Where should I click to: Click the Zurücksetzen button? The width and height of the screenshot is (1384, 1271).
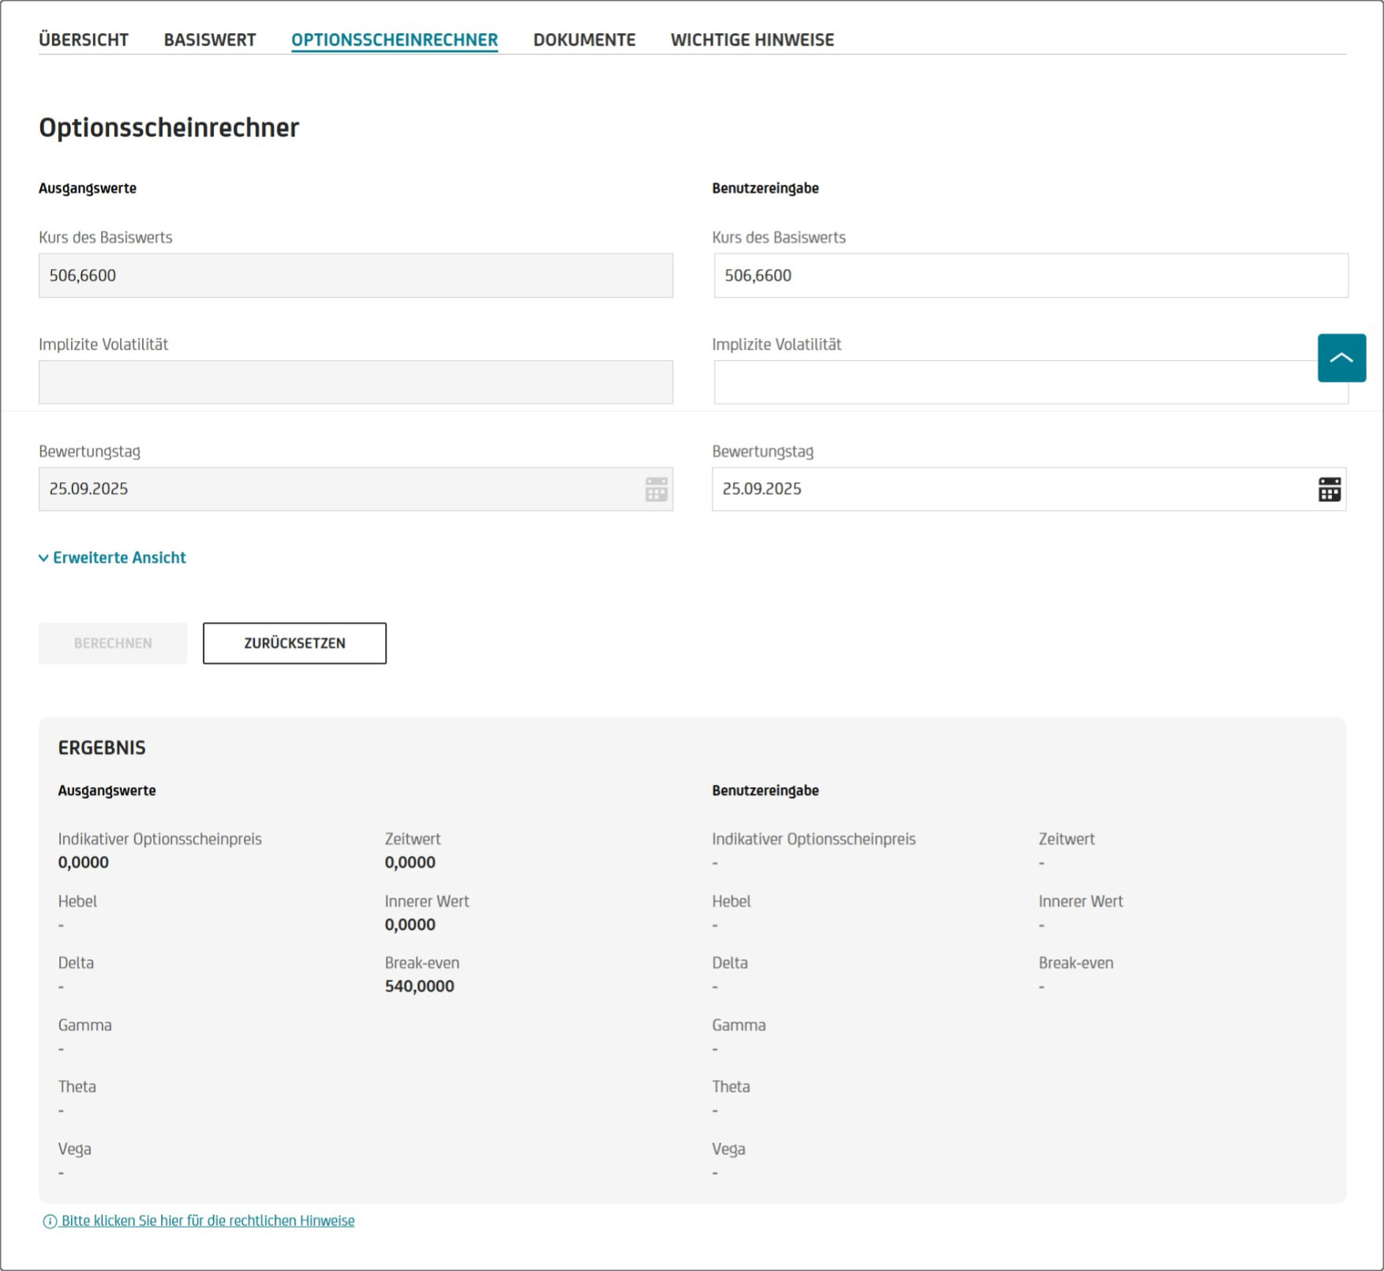[294, 643]
